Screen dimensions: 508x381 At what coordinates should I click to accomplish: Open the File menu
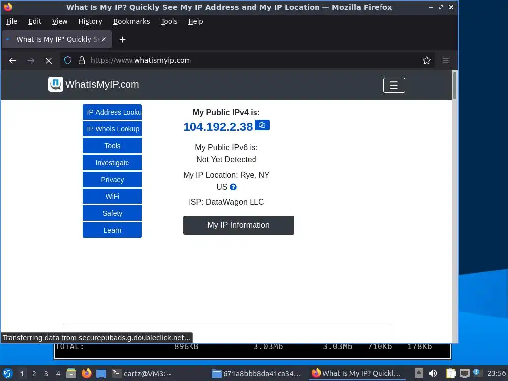[12, 21]
